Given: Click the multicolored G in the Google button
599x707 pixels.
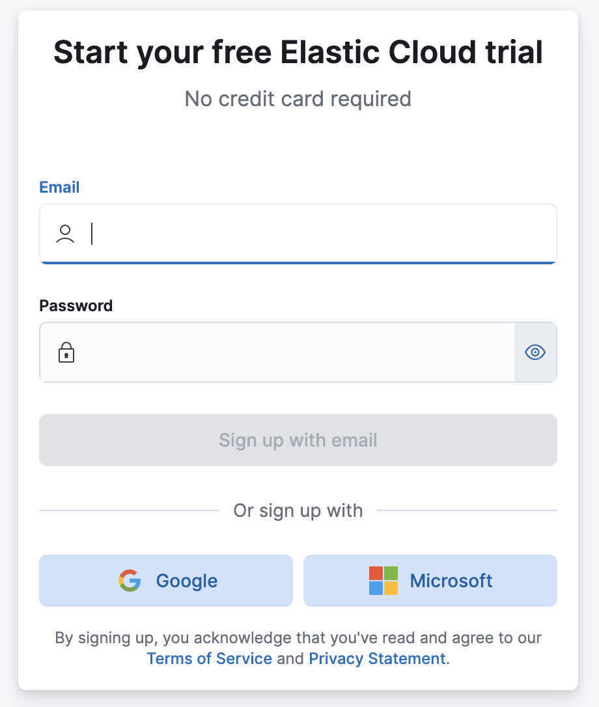Looking at the screenshot, I should 130,581.
